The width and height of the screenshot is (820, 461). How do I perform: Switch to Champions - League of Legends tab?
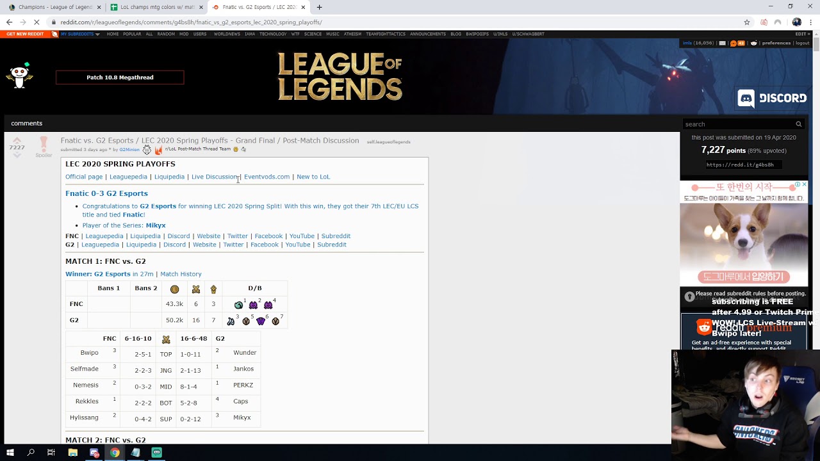[55, 7]
